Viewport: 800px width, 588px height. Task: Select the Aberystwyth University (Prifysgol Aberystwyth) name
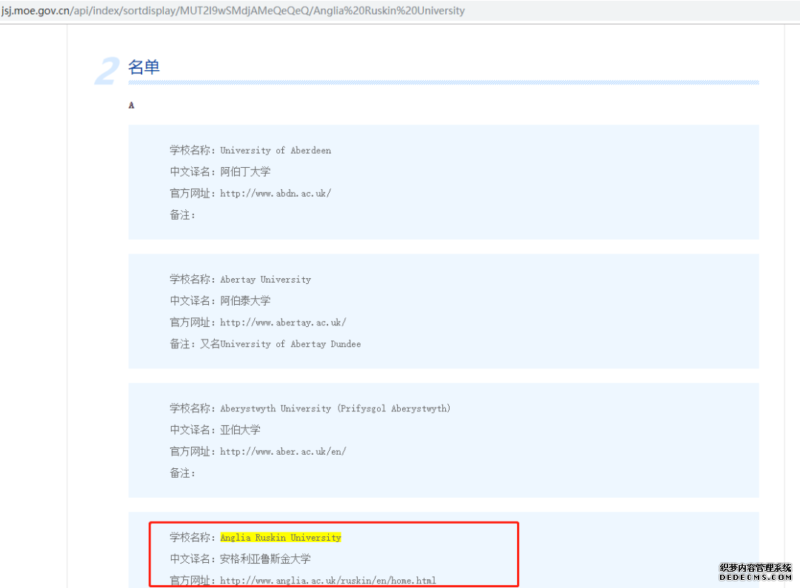pyautogui.click(x=336, y=409)
